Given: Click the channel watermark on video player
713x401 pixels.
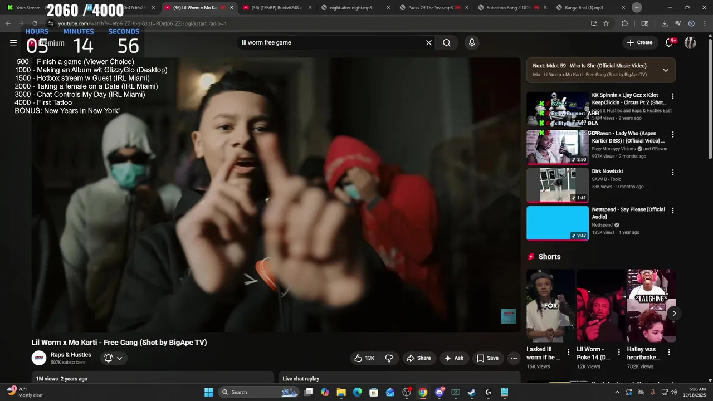Looking at the screenshot, I should [509, 316].
